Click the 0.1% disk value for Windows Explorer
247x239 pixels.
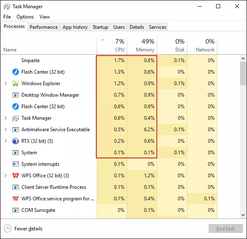(x=179, y=84)
